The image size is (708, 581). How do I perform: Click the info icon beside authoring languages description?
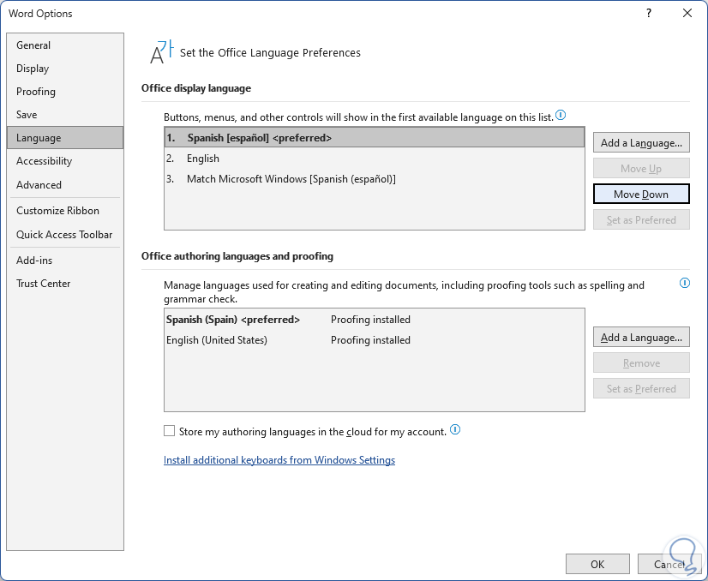pos(684,283)
